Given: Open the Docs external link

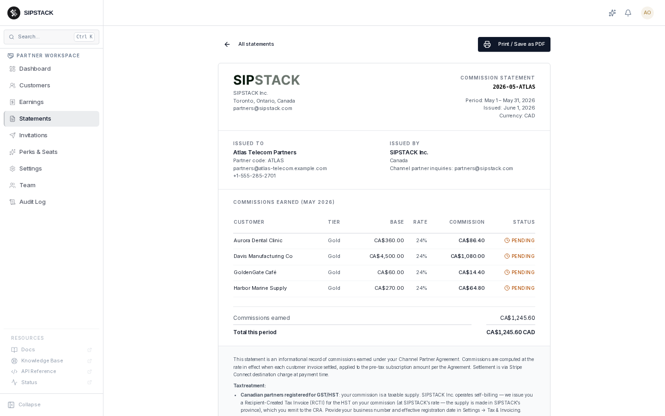Looking at the screenshot, I should [51, 350].
